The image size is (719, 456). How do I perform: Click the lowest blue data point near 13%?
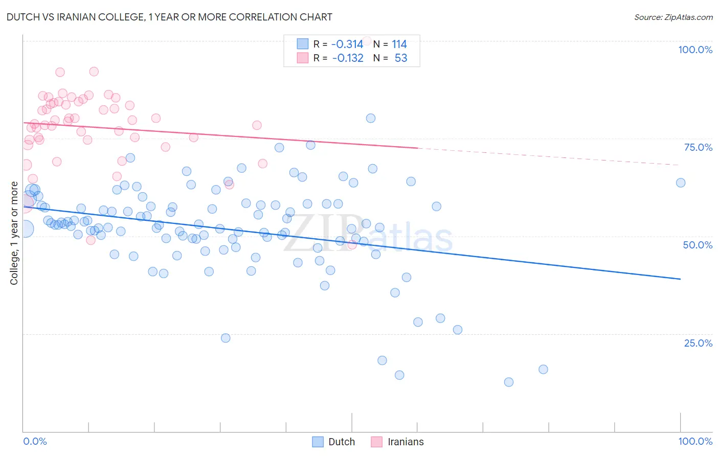pyautogui.click(x=508, y=382)
